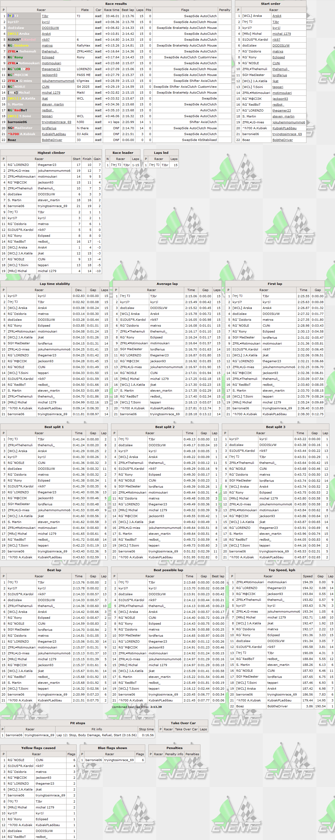Viewport: 335px width, 840px height.
Task: Open BobtheDriver link in Race results
Action: pyautogui.click(x=53, y=140)
